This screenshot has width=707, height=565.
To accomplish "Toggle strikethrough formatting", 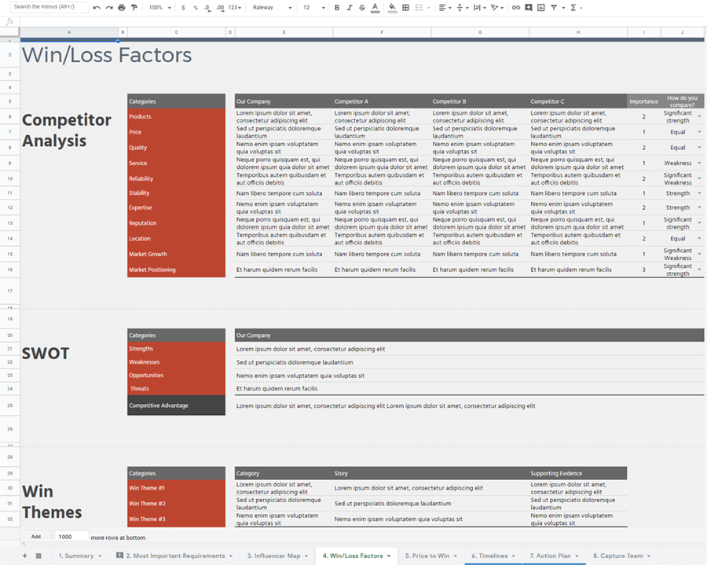I will pyautogui.click(x=361, y=7).
